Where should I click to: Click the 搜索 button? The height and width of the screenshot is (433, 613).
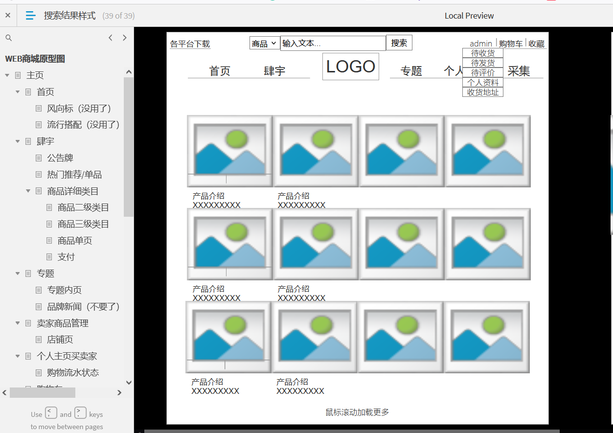(x=399, y=43)
